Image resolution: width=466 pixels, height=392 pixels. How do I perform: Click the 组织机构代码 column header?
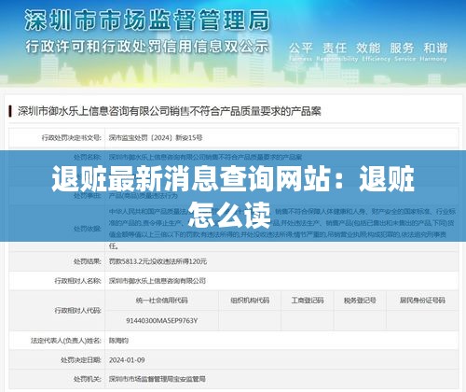click(x=250, y=301)
